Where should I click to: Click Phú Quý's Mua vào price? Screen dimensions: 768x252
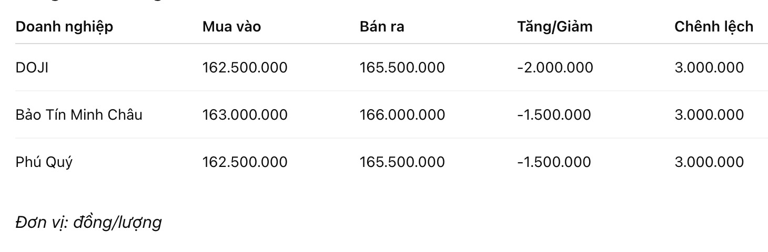point(245,162)
